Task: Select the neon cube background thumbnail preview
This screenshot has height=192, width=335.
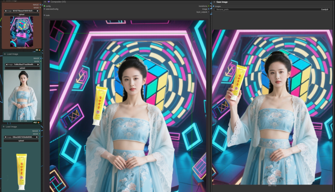Action: point(22,31)
